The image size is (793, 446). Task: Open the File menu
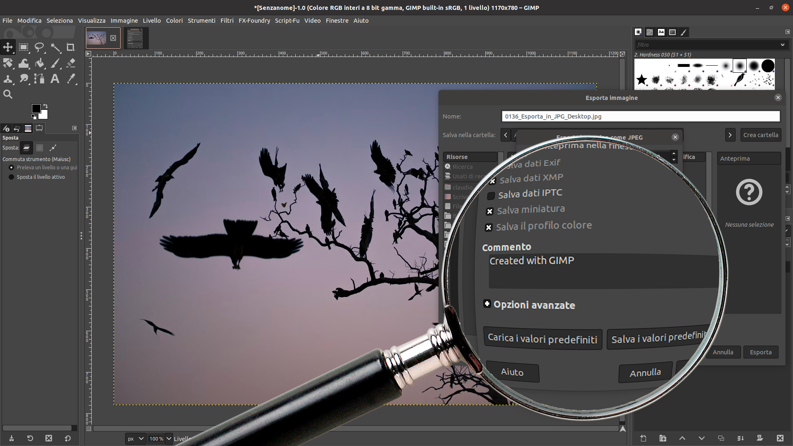pyautogui.click(x=7, y=20)
